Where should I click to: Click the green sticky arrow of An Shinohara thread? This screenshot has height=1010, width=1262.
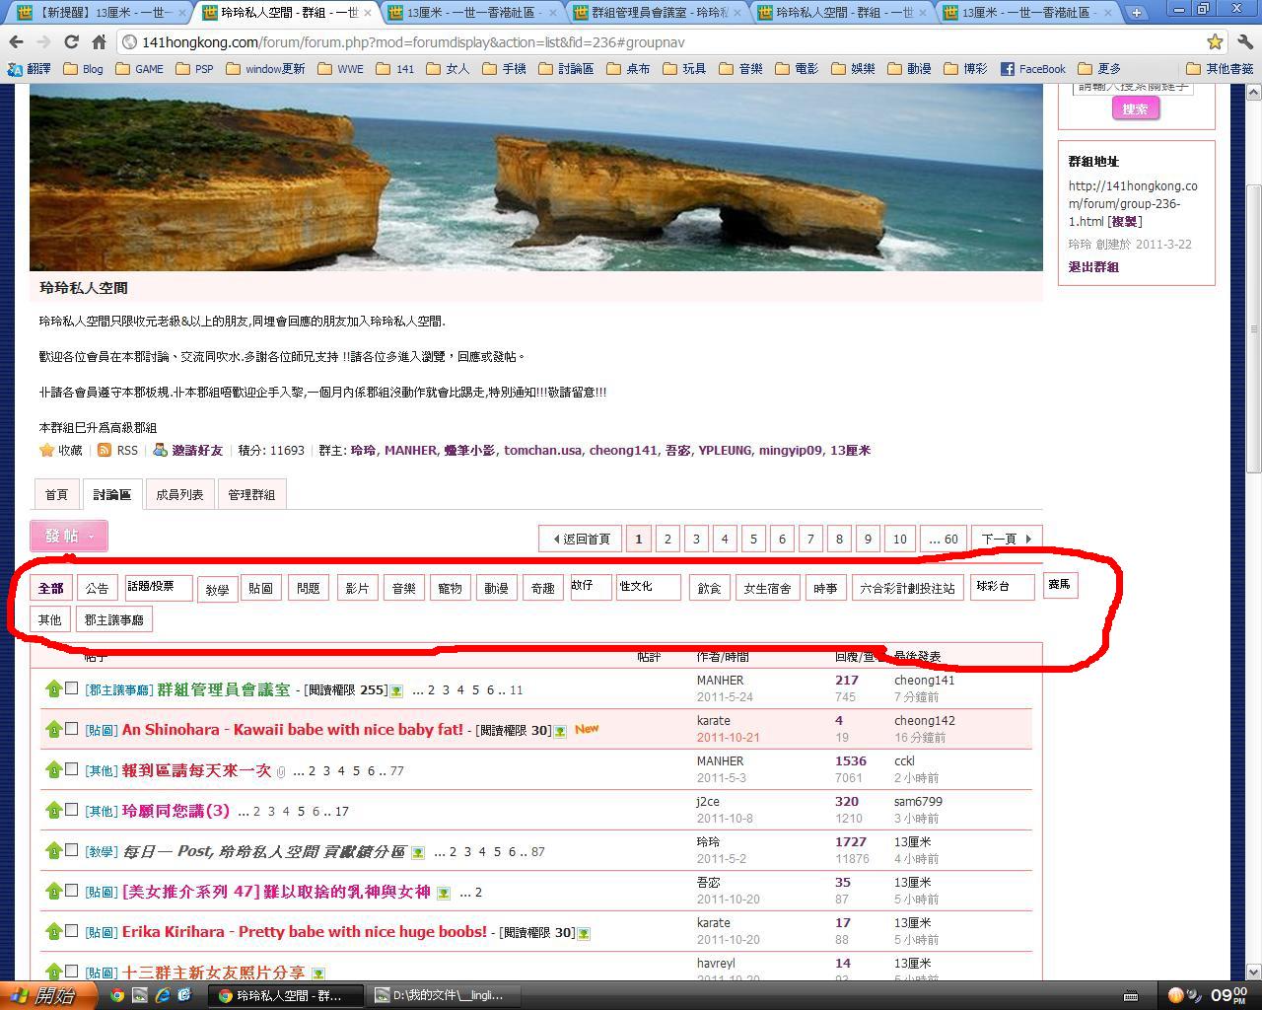tap(53, 730)
